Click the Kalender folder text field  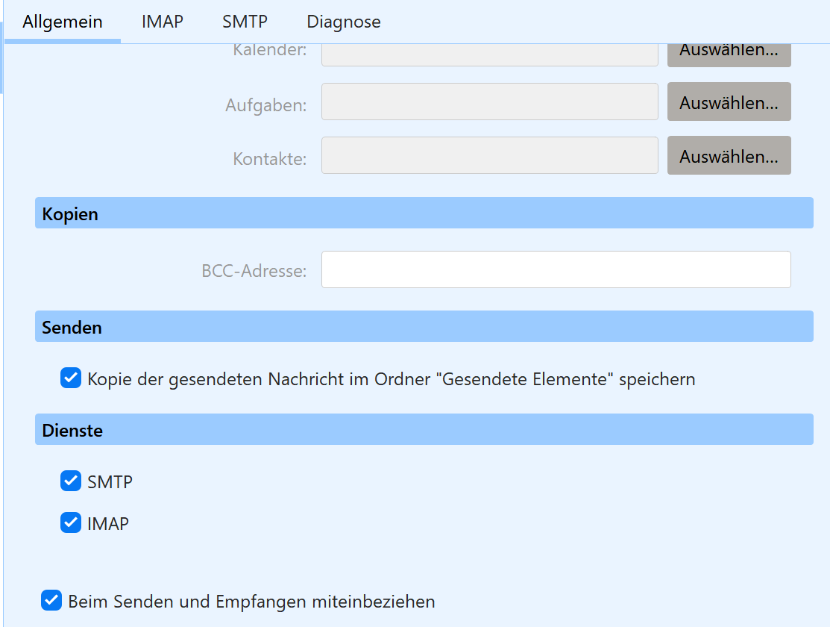(x=489, y=55)
